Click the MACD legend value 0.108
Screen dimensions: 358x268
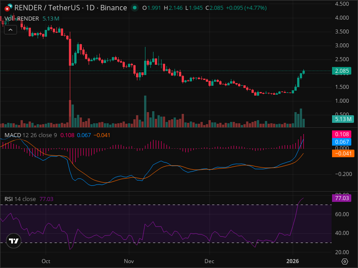pyautogui.click(x=68, y=135)
